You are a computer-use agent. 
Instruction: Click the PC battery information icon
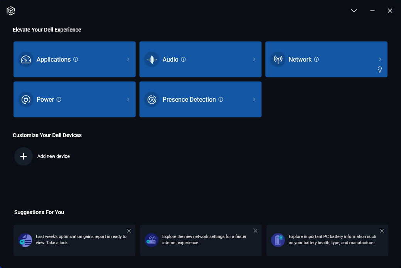coord(278,240)
